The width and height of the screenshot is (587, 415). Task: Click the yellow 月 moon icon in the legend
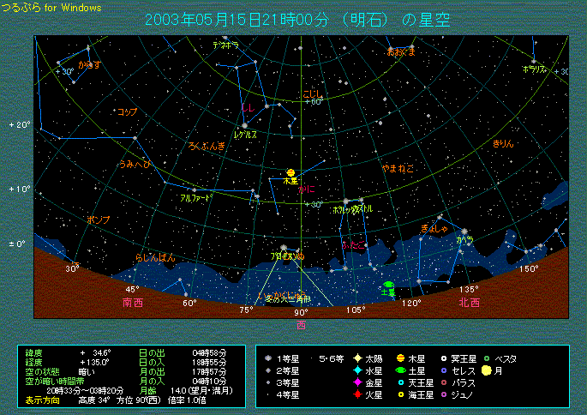tap(487, 370)
